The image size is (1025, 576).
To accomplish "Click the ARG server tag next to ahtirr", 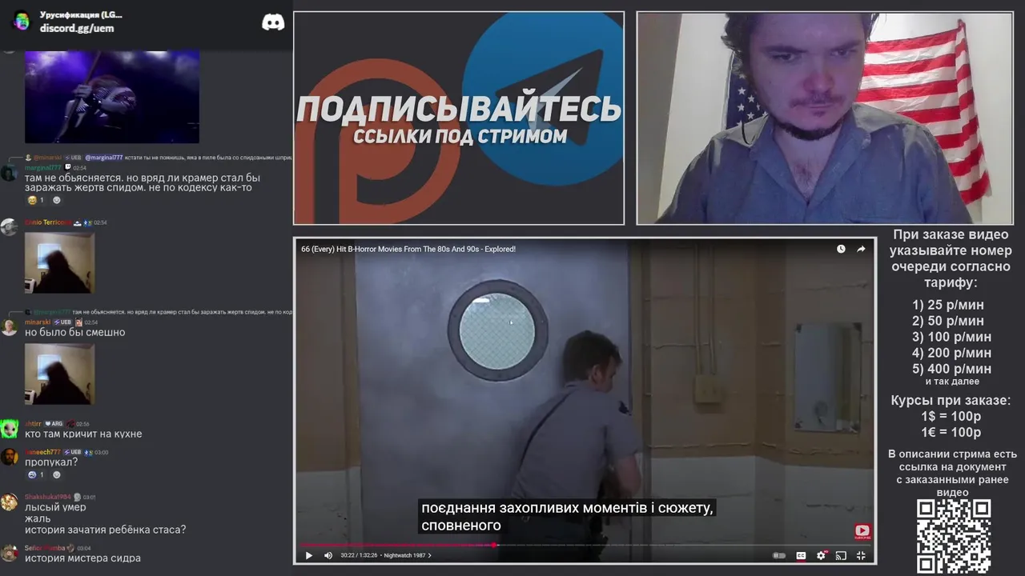I will click(54, 423).
